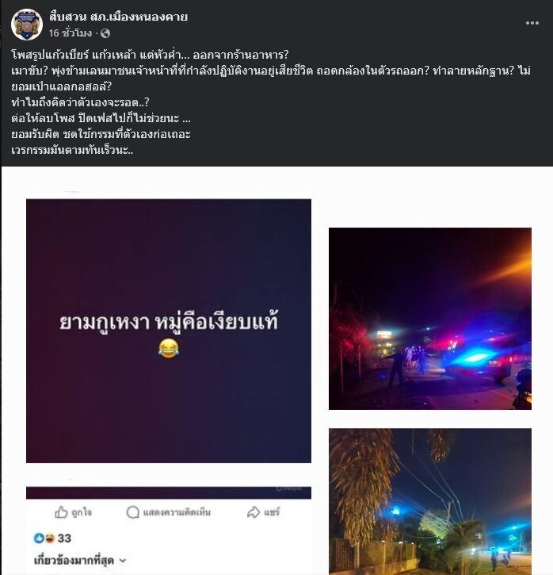This screenshot has height=575, width=553.
Task: Open the 33 reactions count
Action: pyautogui.click(x=64, y=538)
